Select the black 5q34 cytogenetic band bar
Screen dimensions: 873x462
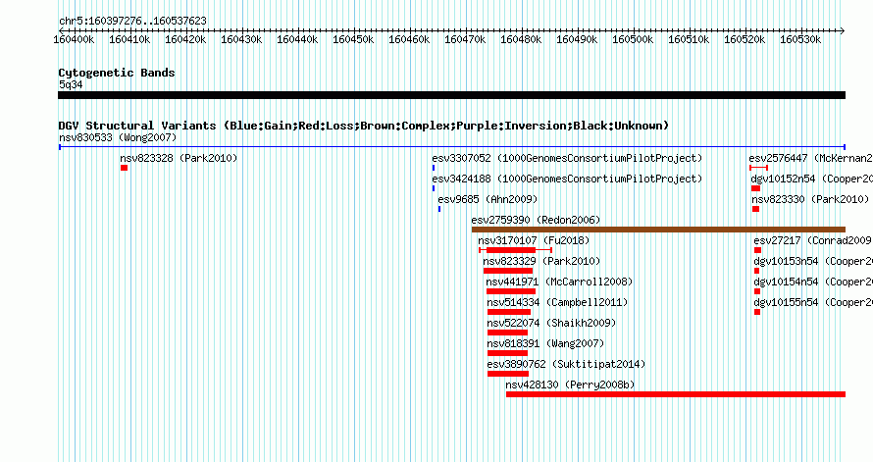point(452,95)
